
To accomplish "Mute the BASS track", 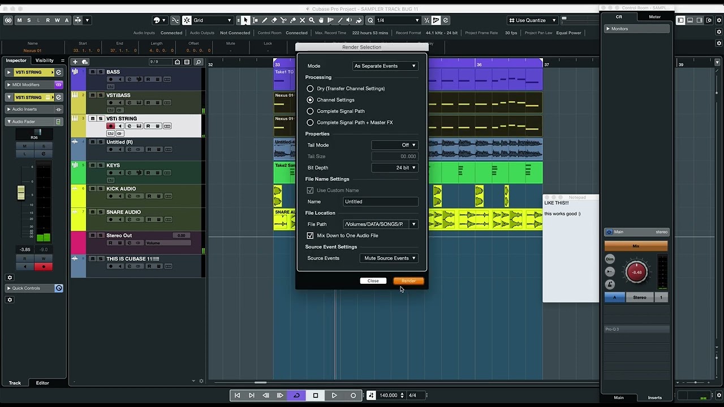I will pos(93,72).
